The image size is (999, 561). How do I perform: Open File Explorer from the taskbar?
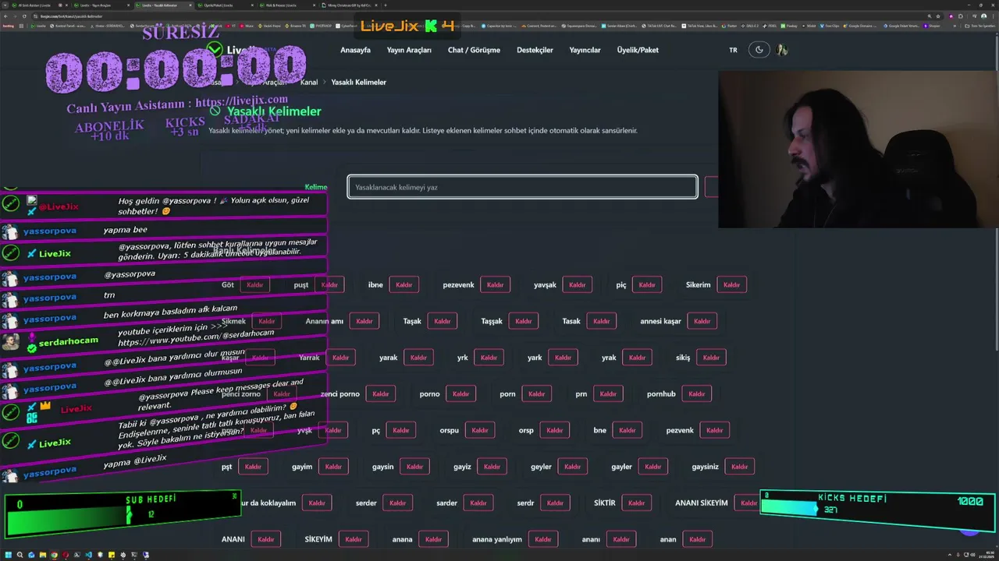(x=43, y=556)
